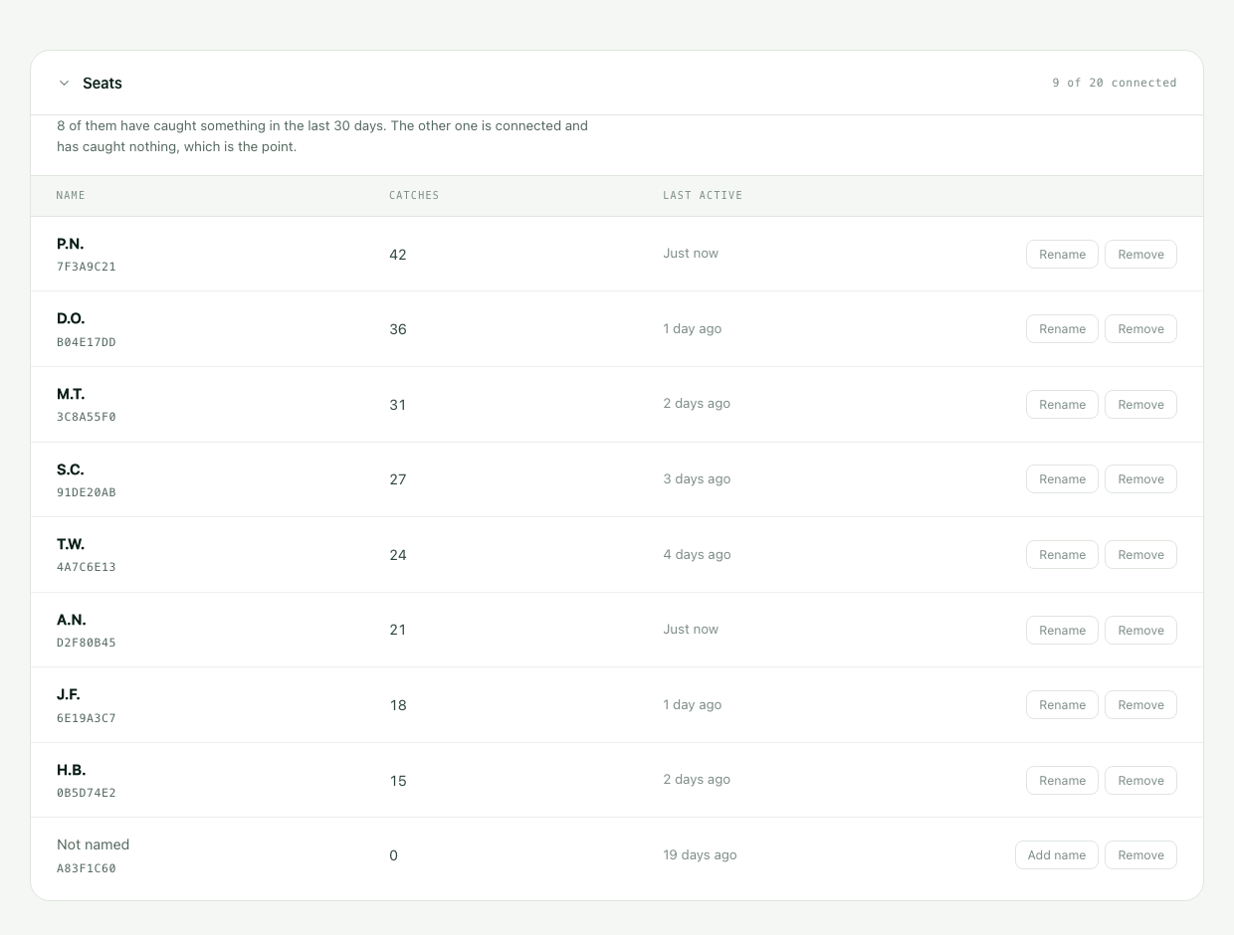The height and width of the screenshot is (935, 1234).
Task: Click the catches value 24
Action: [x=398, y=555]
